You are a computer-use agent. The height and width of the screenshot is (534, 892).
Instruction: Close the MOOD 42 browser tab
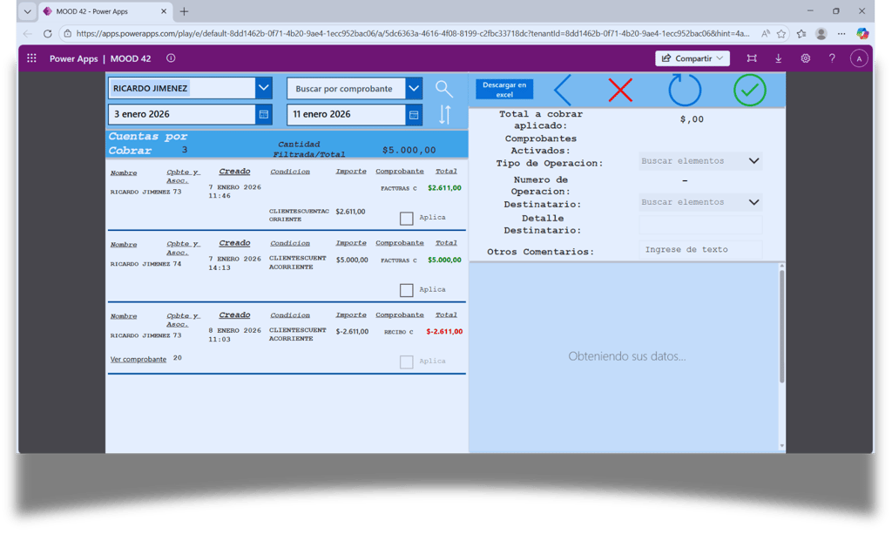[x=164, y=11]
